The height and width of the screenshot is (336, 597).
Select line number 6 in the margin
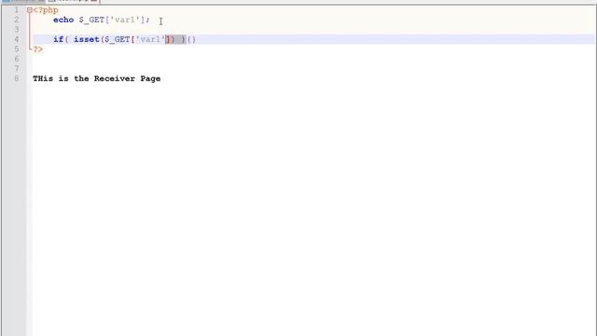(x=17, y=59)
